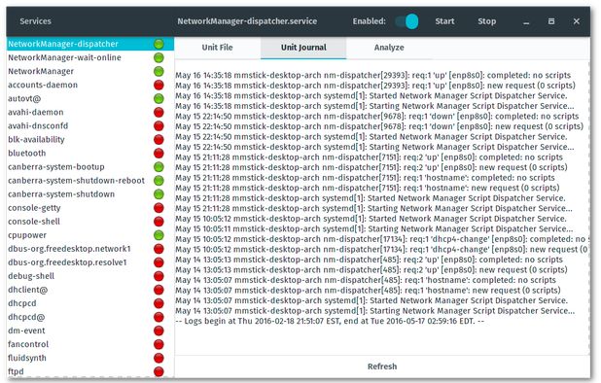
Task: Select the Services header label
Action: (35, 21)
